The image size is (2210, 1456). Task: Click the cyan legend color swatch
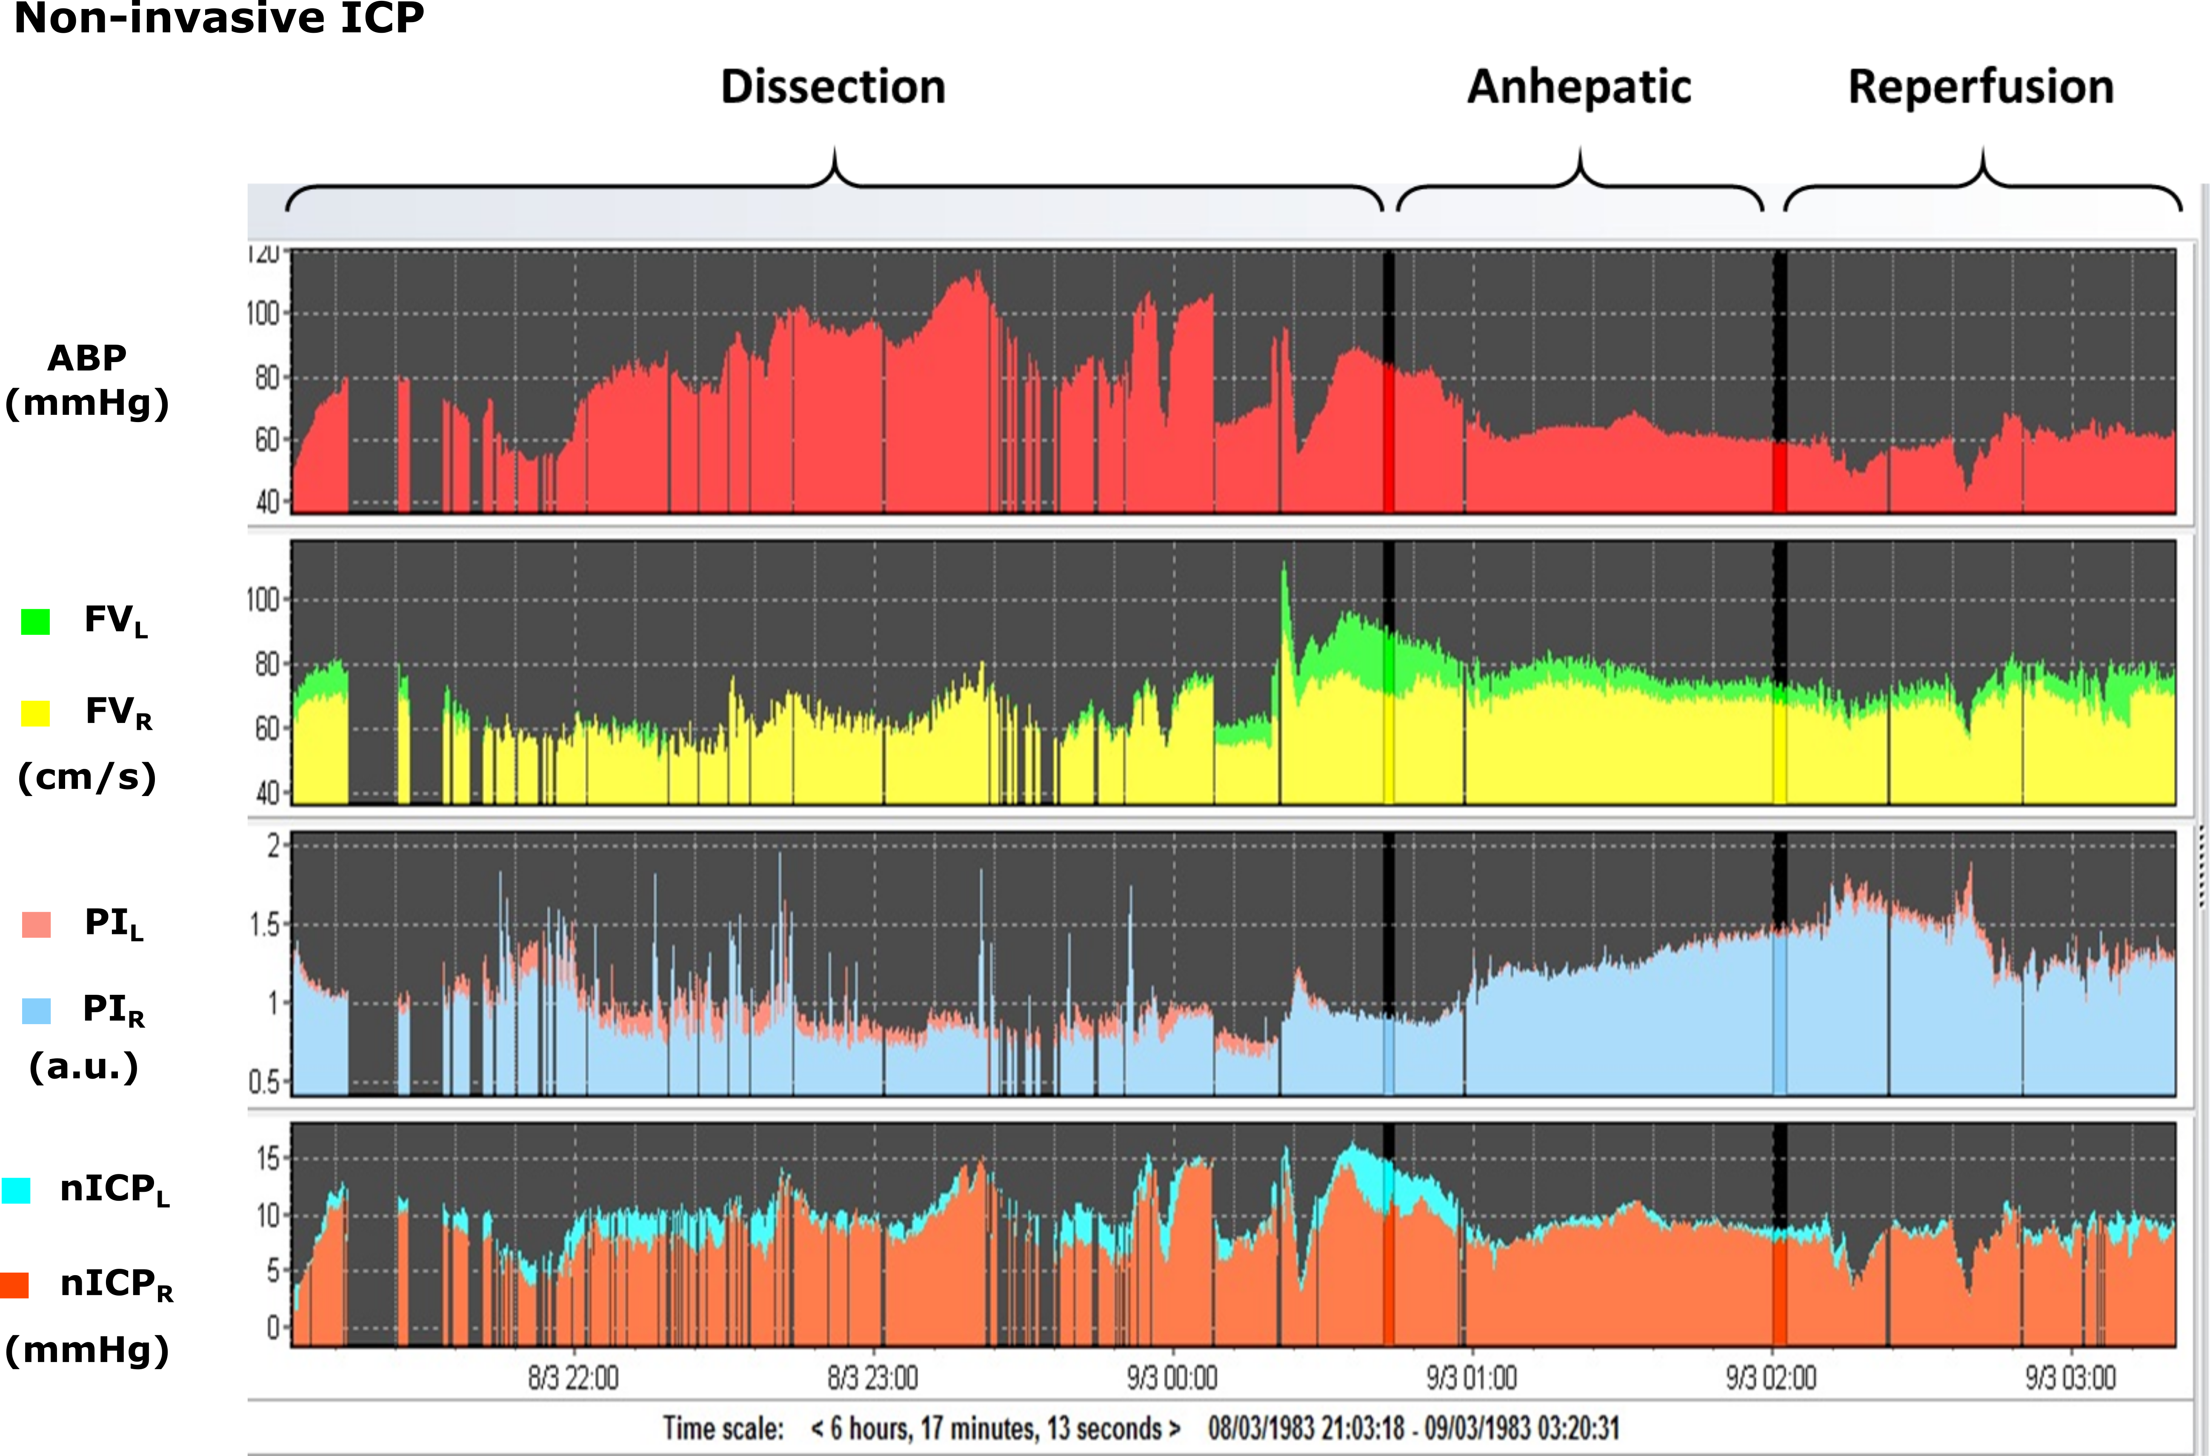[16, 1190]
